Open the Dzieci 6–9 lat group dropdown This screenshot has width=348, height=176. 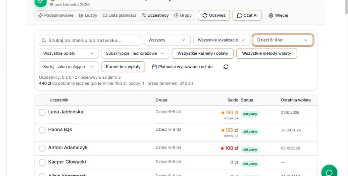point(283,40)
